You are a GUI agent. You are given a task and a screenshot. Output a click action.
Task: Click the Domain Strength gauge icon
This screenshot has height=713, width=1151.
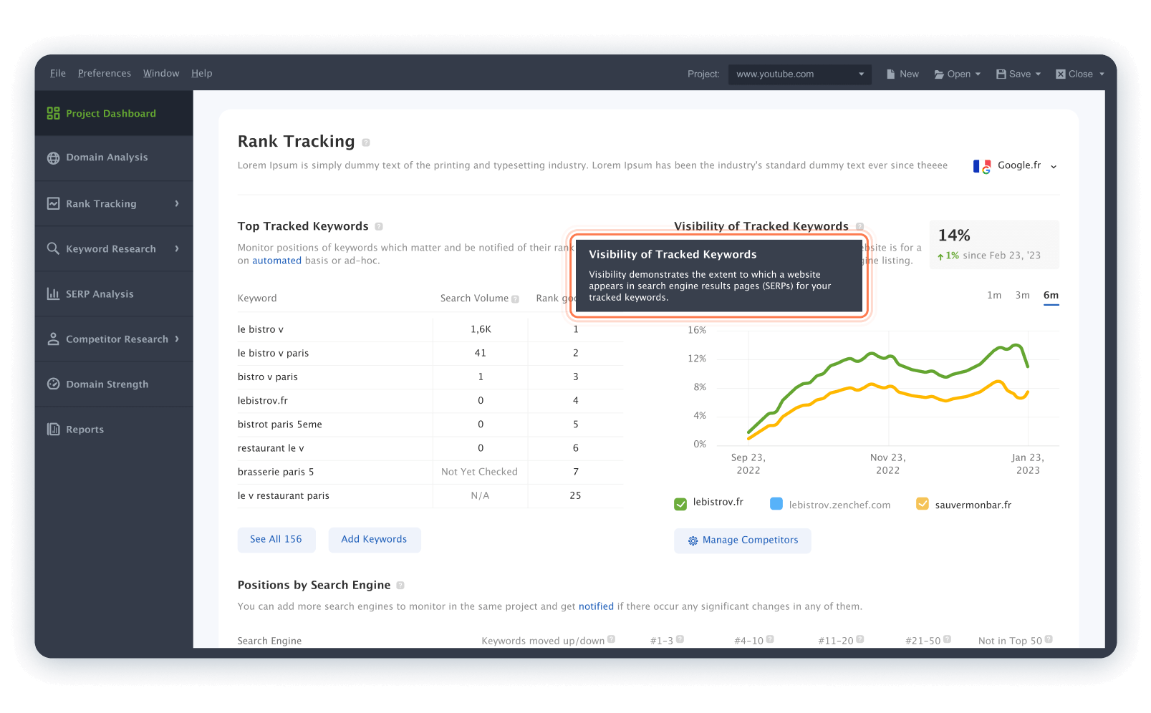tap(53, 384)
